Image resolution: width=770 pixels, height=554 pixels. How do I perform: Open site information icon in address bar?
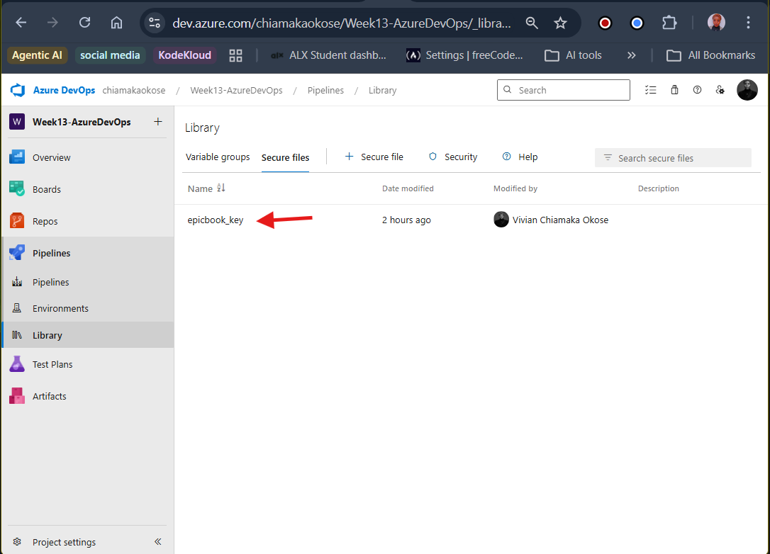[155, 23]
